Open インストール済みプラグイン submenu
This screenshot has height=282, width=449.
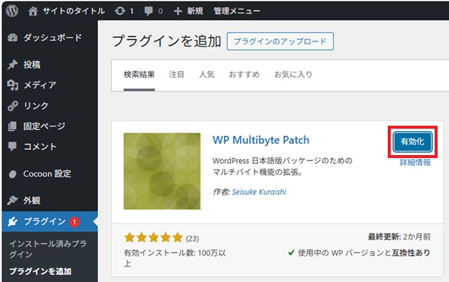point(48,249)
